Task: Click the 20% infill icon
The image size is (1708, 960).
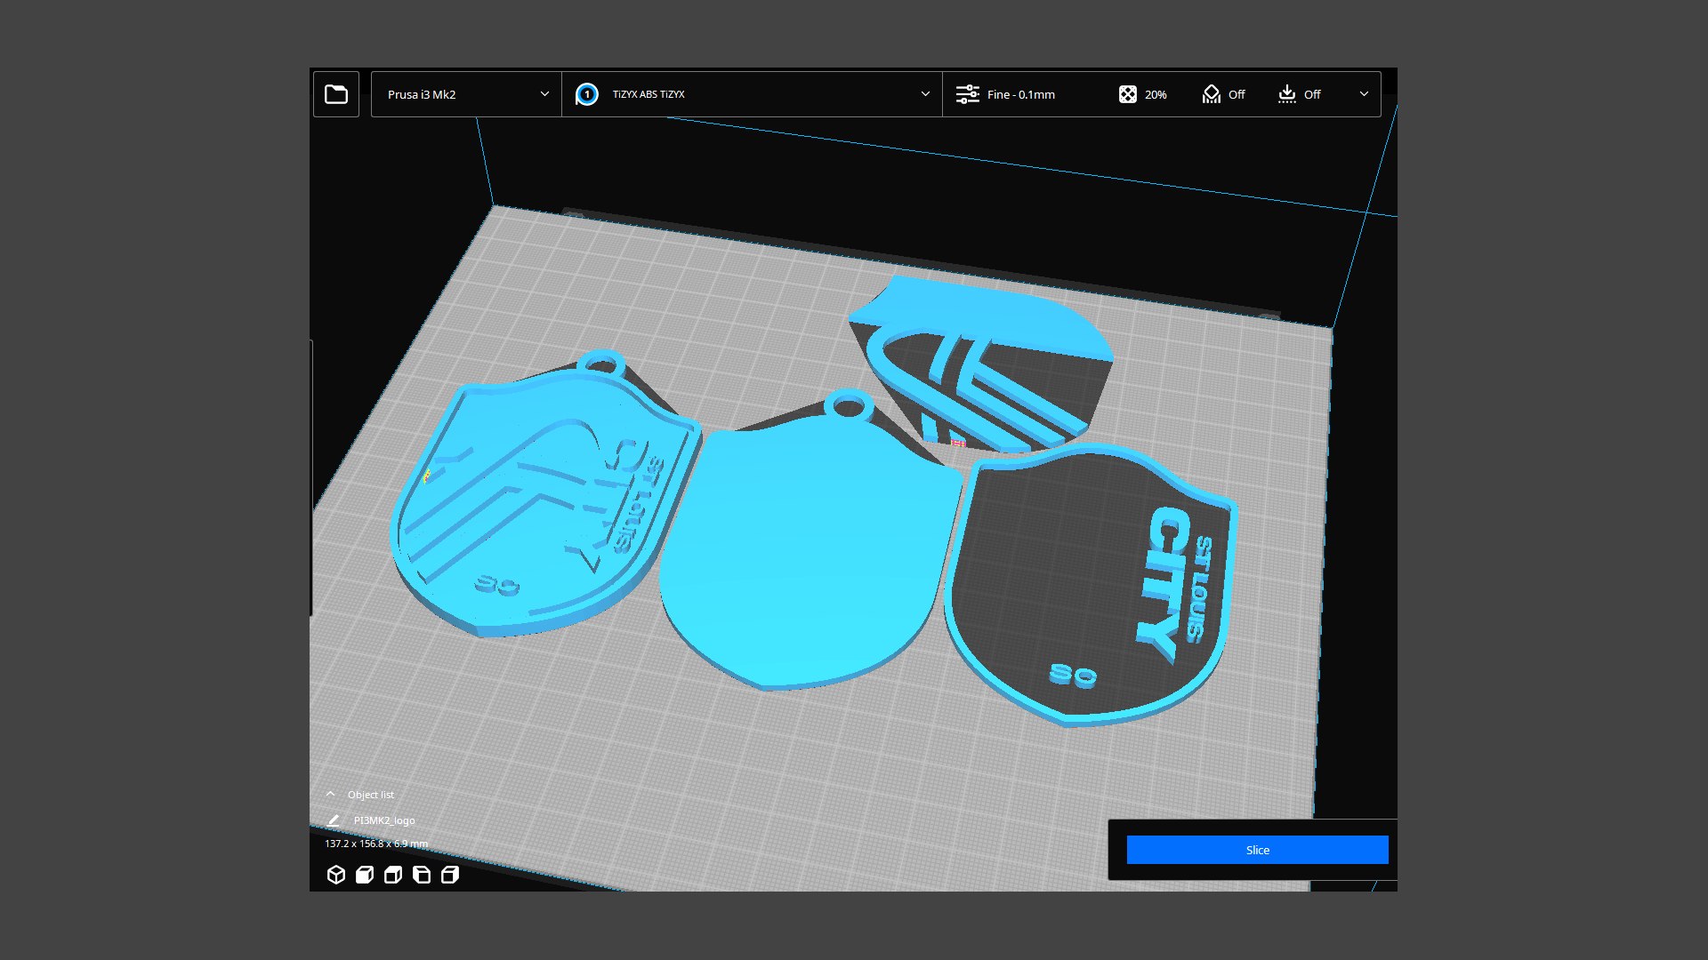Action: click(x=1127, y=94)
